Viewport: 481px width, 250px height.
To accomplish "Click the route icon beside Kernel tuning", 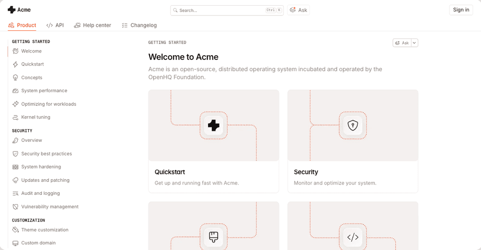I will pyautogui.click(x=16, y=118).
